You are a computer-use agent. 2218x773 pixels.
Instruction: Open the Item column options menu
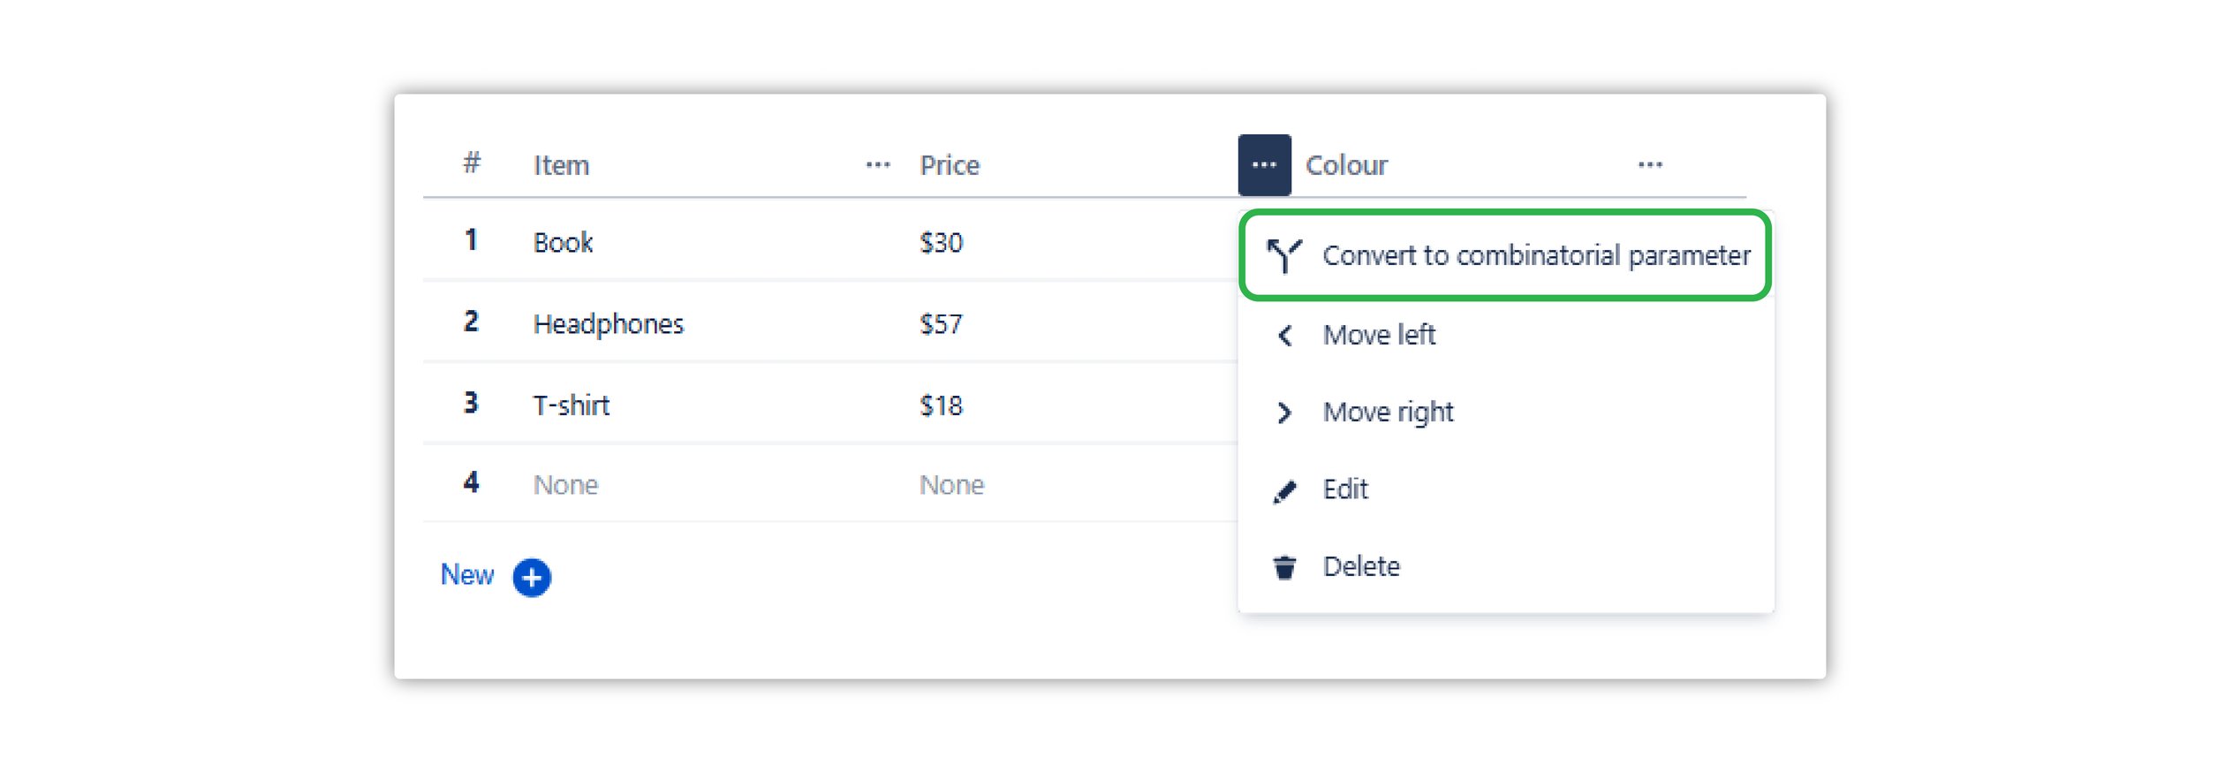pos(877,165)
